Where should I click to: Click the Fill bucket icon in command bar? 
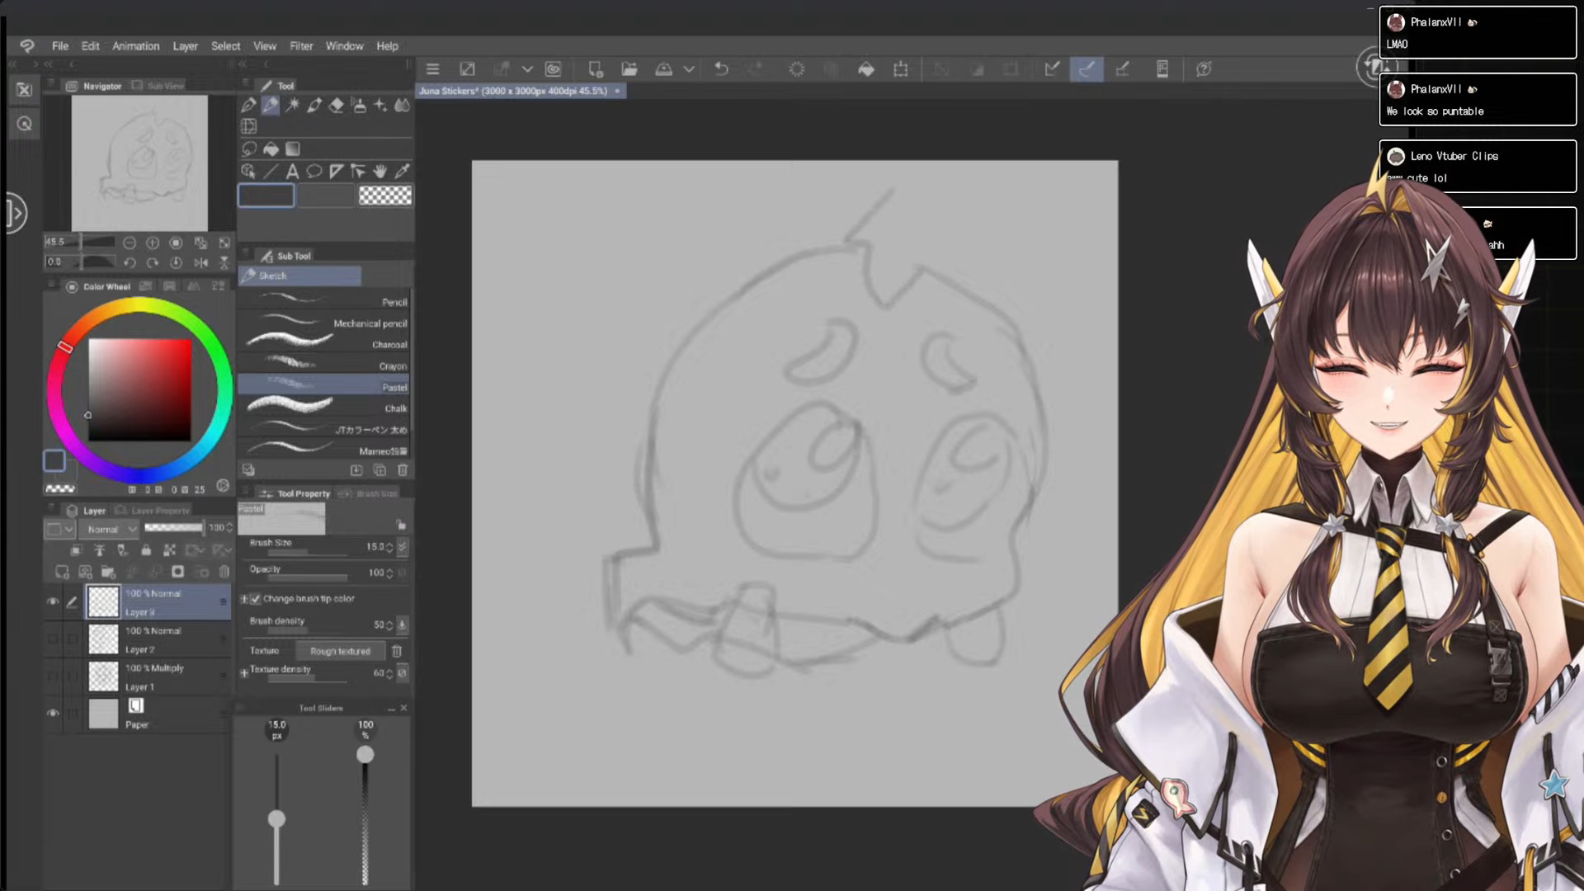pyautogui.click(x=865, y=69)
